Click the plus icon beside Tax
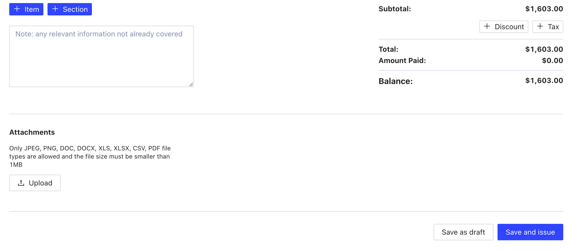The width and height of the screenshot is (573, 251). pos(540,26)
